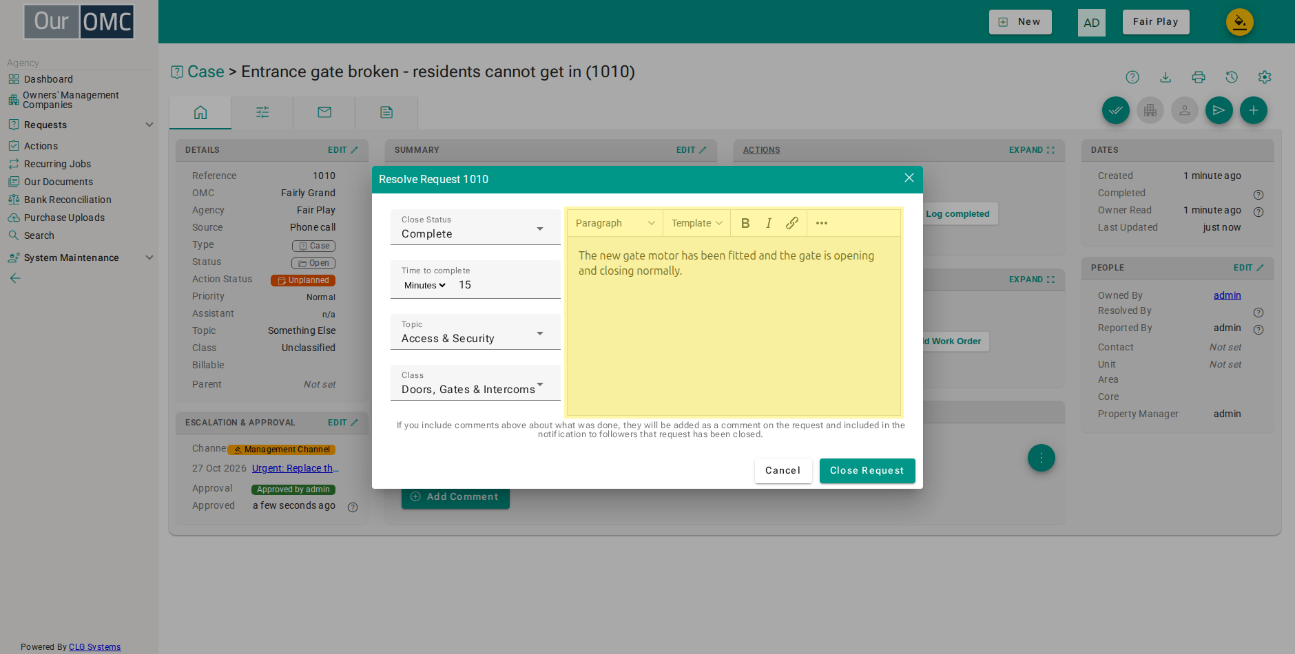Click the Close Request button
The image size is (1295, 654).
867,471
